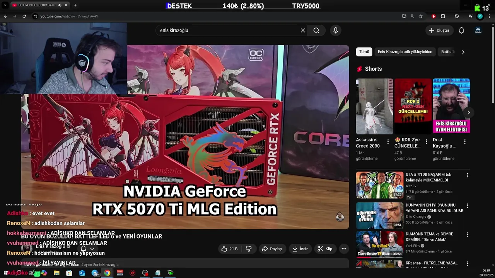Open Voicemeeter from the taskbar
The width and height of the screenshot is (495, 278).
click(x=120, y=273)
